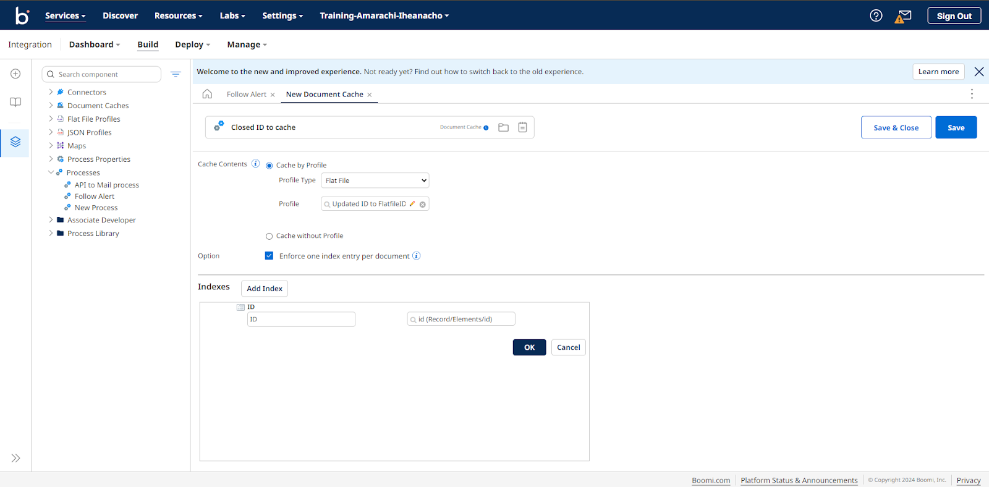Viewport: 989px width, 487px height.
Task: Expand the Maps tree node
Action: (51, 146)
